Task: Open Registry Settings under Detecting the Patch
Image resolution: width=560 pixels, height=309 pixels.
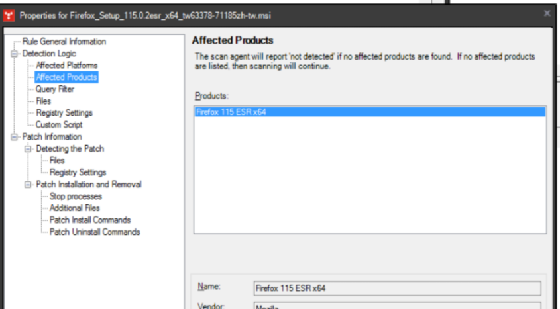Action: [x=78, y=173]
